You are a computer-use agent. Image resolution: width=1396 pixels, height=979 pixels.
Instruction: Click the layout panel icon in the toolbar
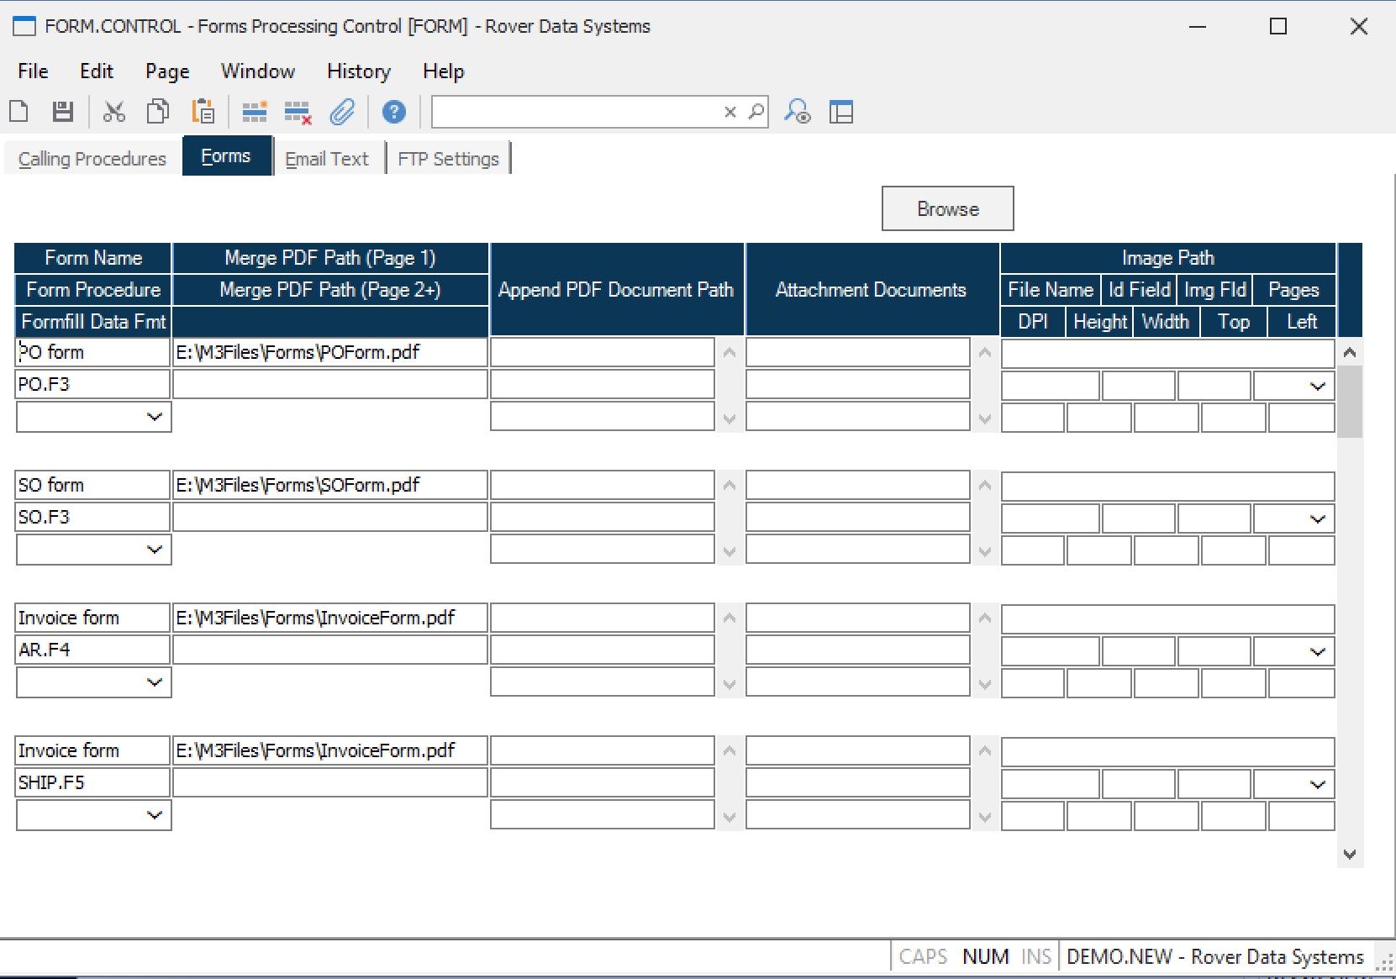(840, 112)
